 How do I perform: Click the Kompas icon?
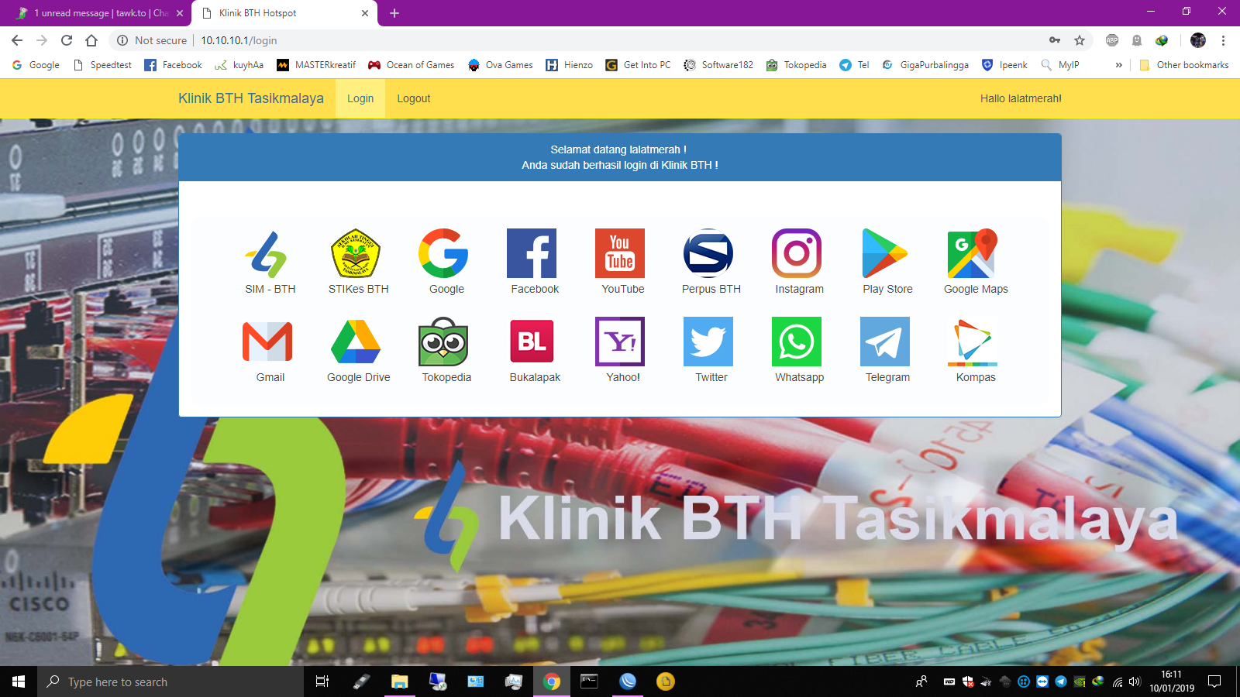pyautogui.click(x=973, y=342)
